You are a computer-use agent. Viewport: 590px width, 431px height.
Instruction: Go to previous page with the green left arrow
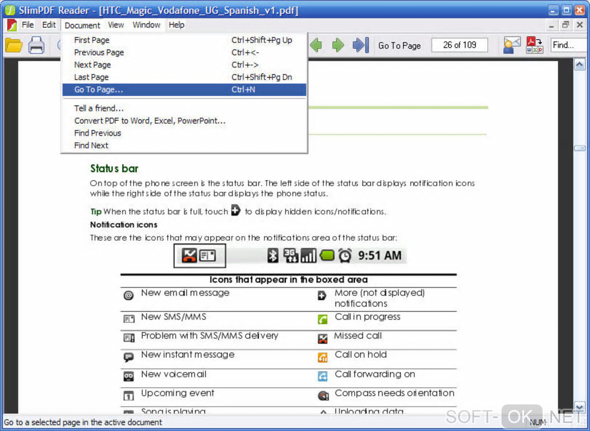tap(316, 46)
